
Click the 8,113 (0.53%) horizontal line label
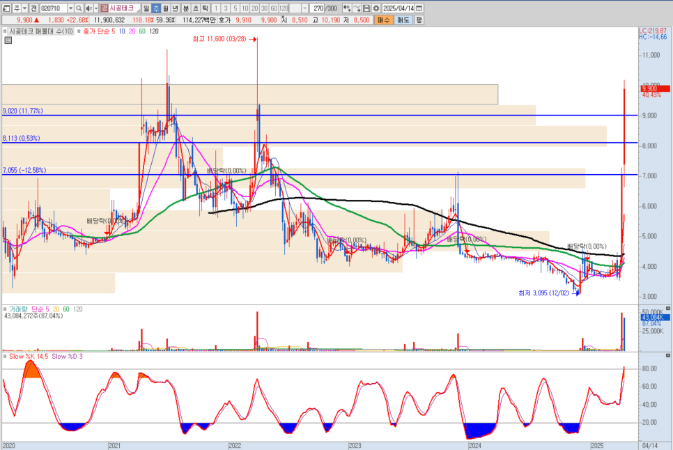[21, 138]
